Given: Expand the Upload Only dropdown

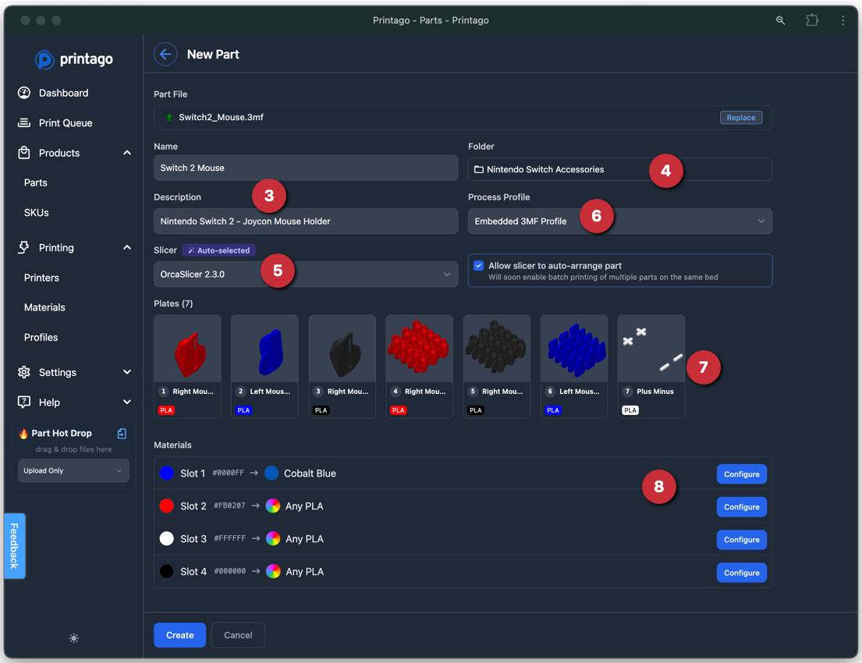Looking at the screenshot, I should click(x=73, y=470).
